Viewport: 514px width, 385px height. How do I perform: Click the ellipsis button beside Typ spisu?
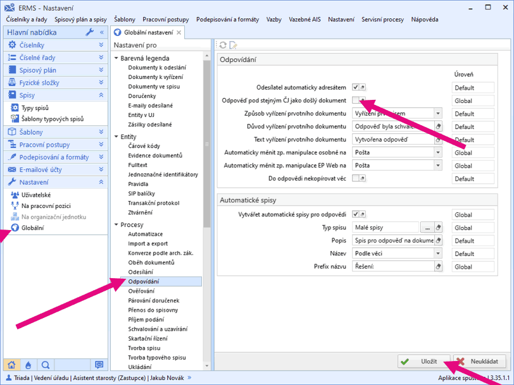427,228
